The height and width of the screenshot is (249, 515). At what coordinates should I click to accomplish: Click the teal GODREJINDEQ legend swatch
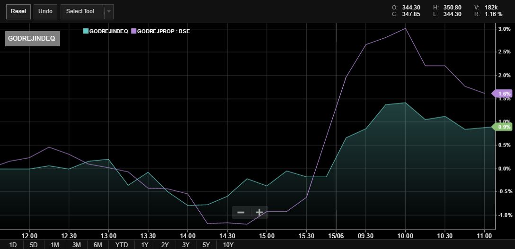click(x=86, y=31)
